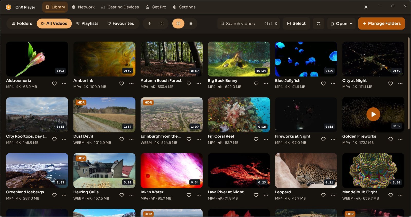The image size is (411, 217).
Task: Open more options for Blue Jellyfish
Action: 333,83
